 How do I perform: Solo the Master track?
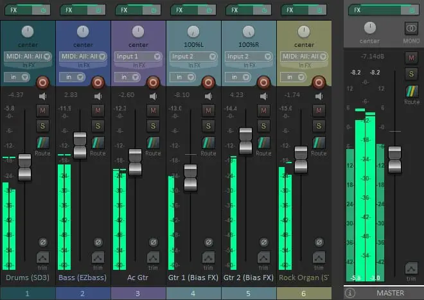[411, 74]
